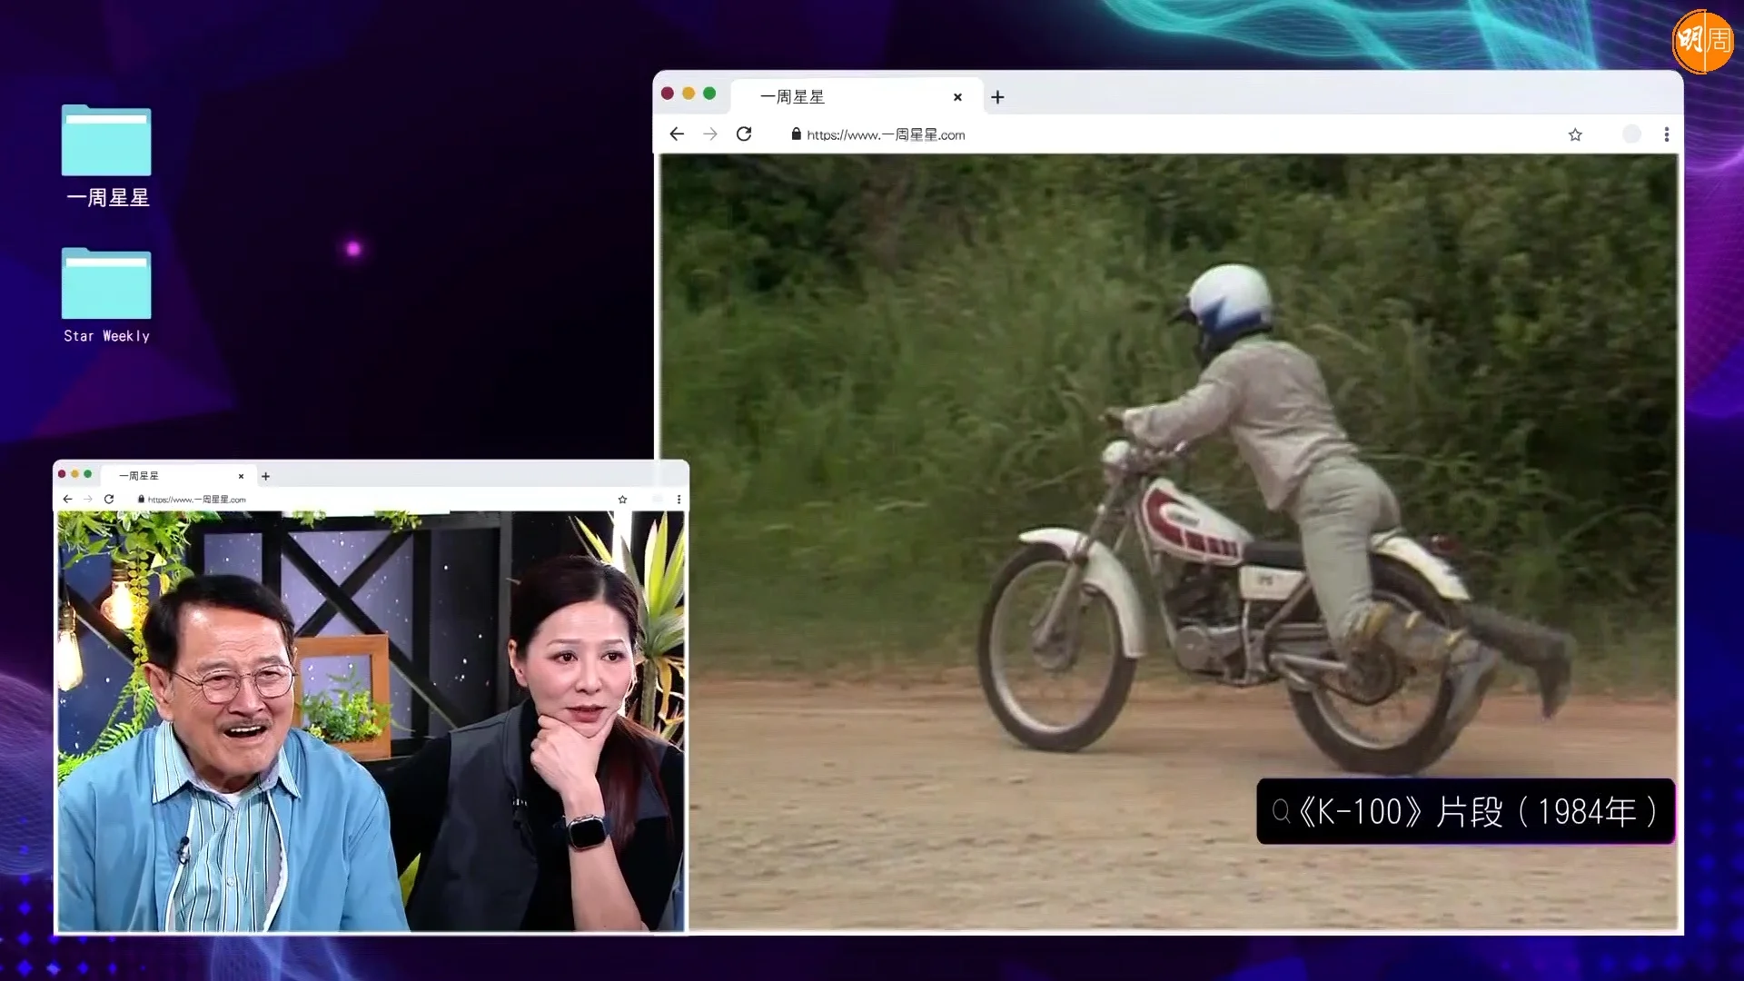Add a new tab in the small browser
The width and height of the screenshot is (1744, 981).
point(266,476)
